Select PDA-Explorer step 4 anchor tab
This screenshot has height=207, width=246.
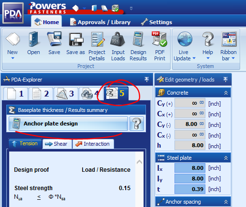(x=90, y=94)
